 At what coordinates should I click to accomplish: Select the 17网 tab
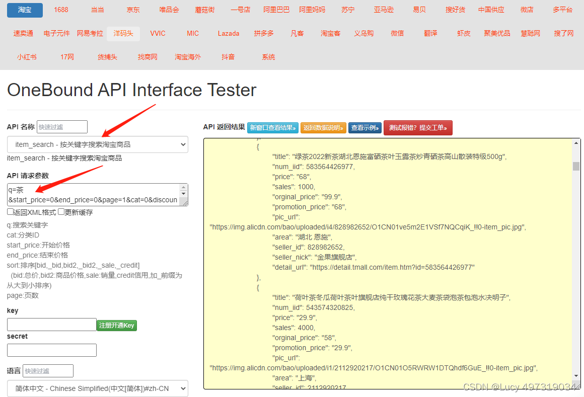67,57
